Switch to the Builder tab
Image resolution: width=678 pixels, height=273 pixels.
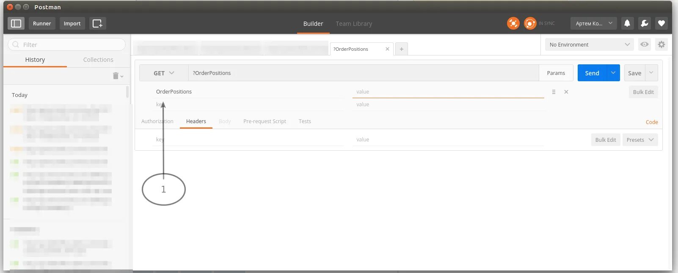click(x=313, y=24)
